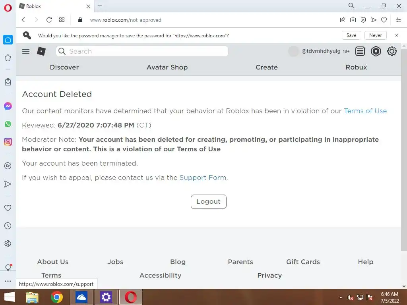Add page to bookmarks heart icon
Screen dimensions: 407x305
point(384,20)
